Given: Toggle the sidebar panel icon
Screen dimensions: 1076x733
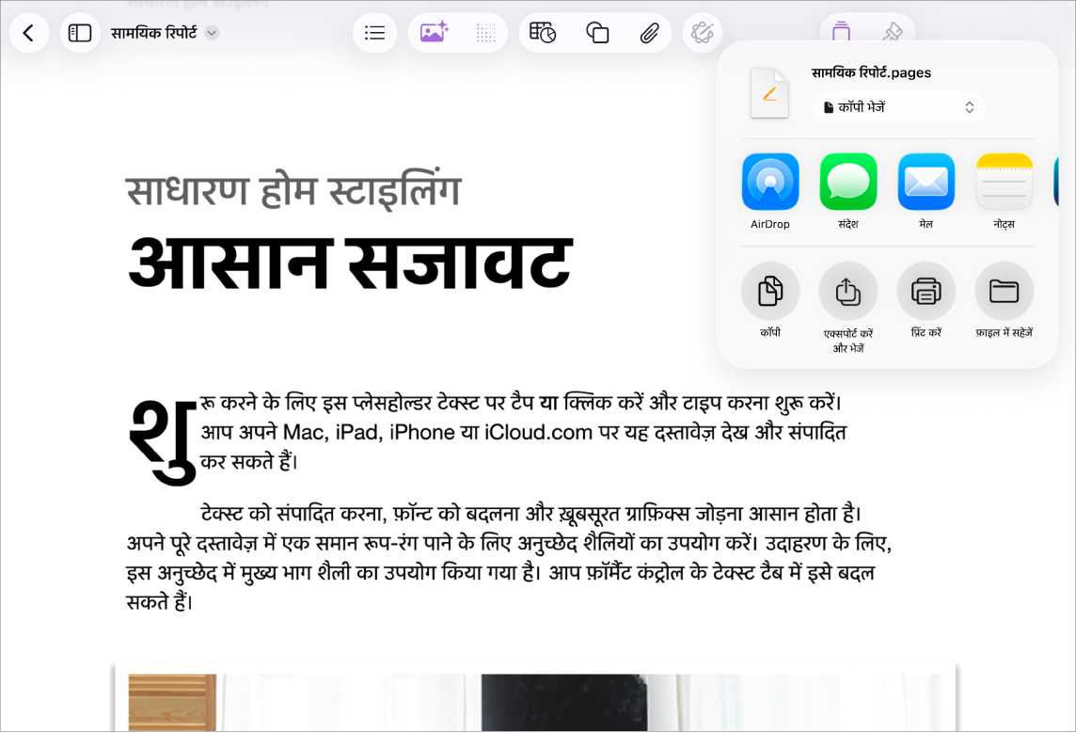Looking at the screenshot, I should 80,33.
